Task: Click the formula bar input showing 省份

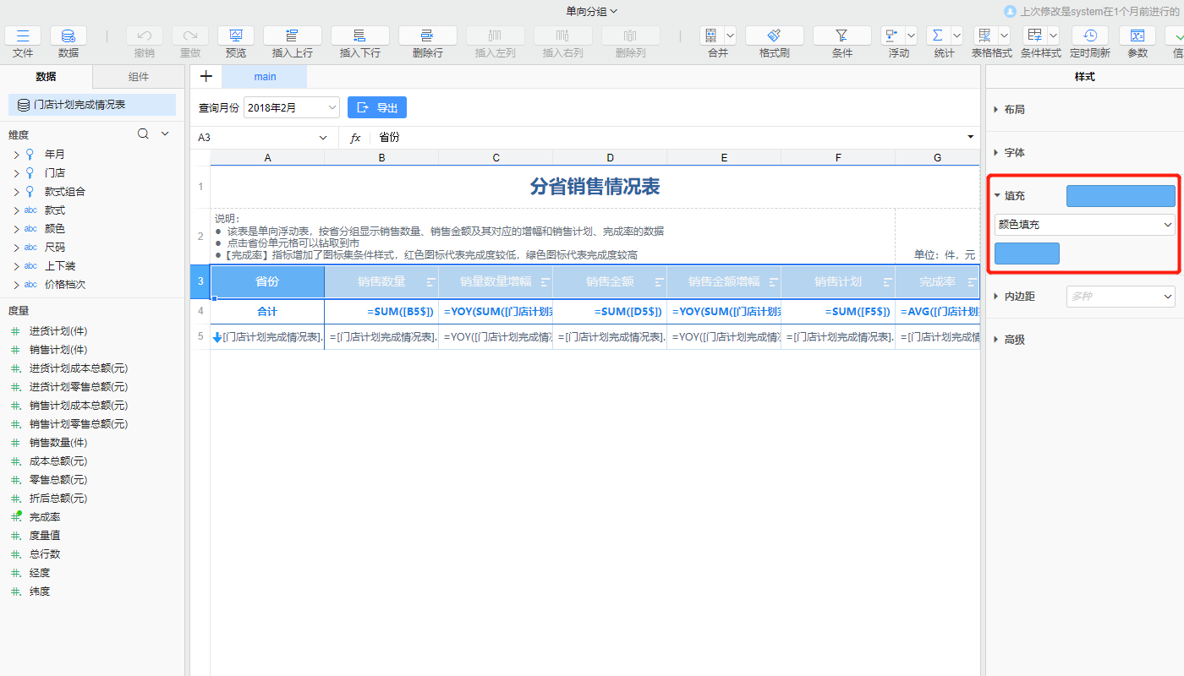Action: point(668,138)
